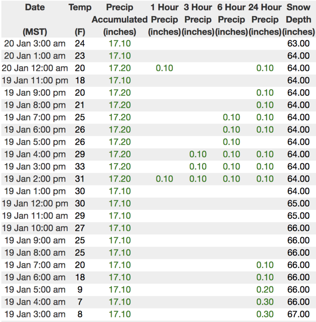Click the temperature value 33
This screenshot has height=322, width=316.
pyautogui.click(x=80, y=167)
